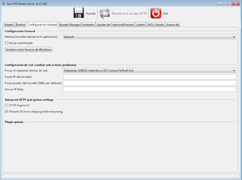Open the Leame tab
Viewport: 242px width, 180px height.
tap(140, 25)
